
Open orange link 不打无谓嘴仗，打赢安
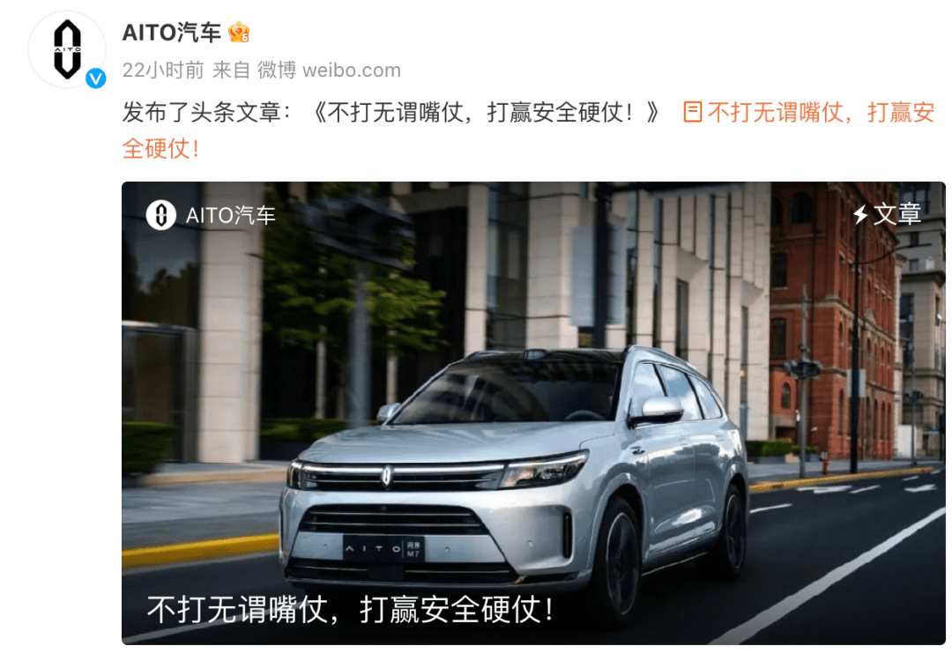pos(821,112)
